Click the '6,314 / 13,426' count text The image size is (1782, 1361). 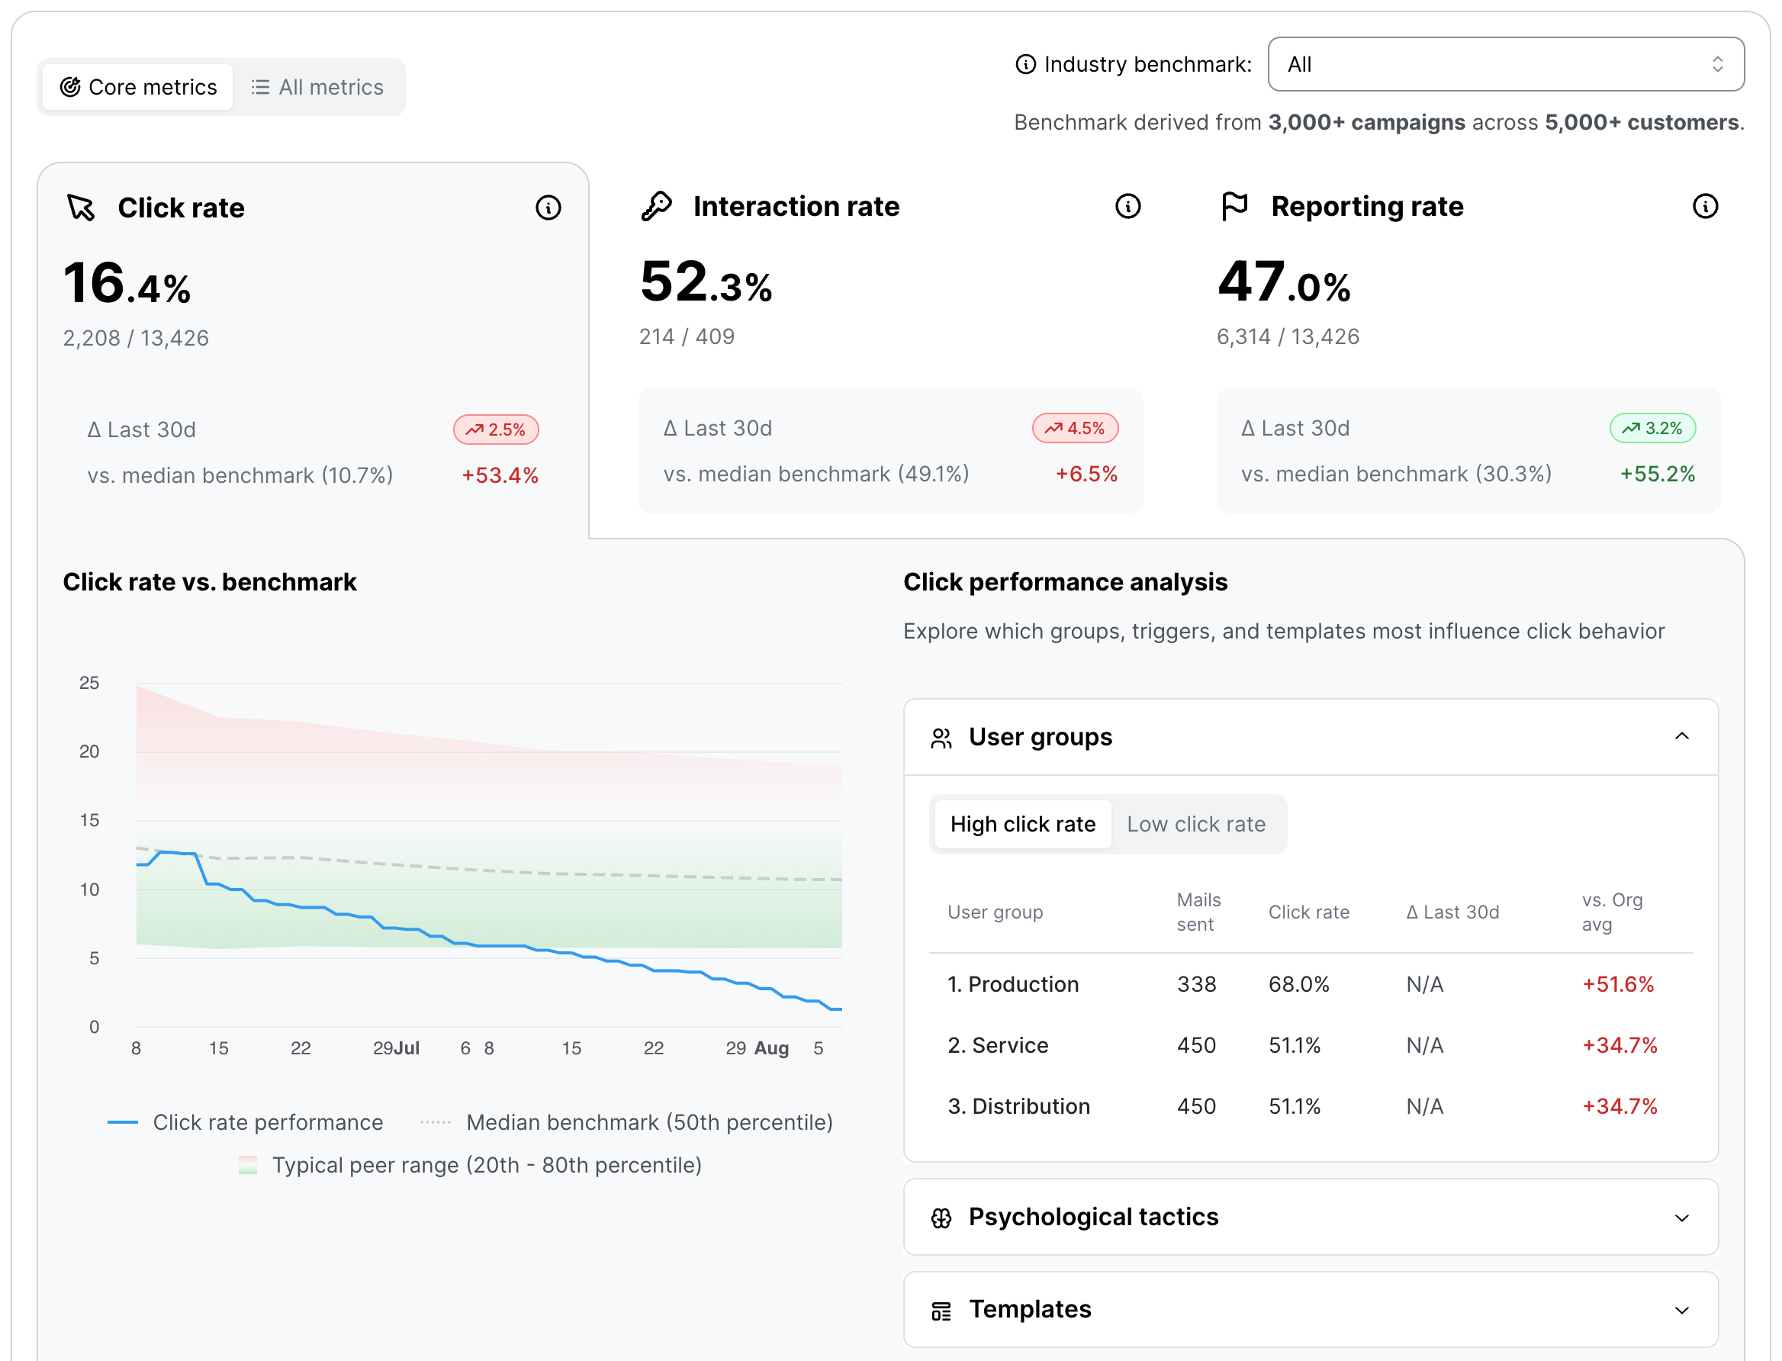(x=1288, y=336)
